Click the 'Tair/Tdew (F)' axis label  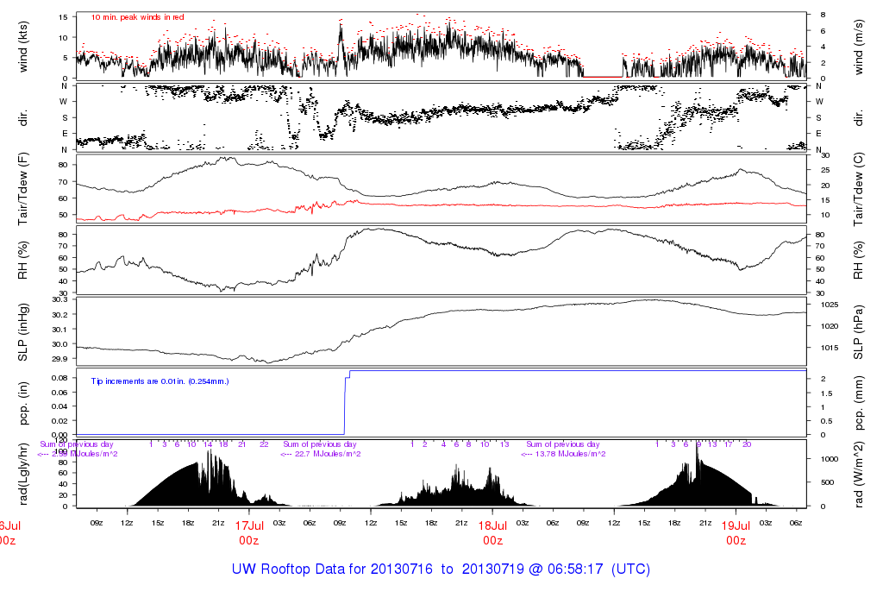point(23,189)
